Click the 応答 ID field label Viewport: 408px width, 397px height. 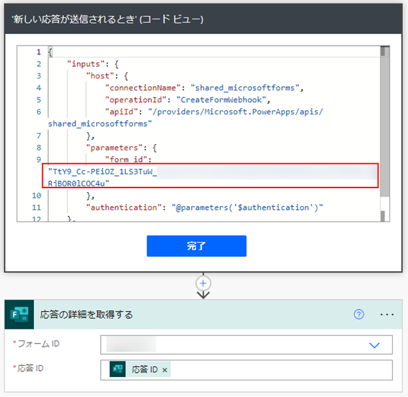click(30, 368)
